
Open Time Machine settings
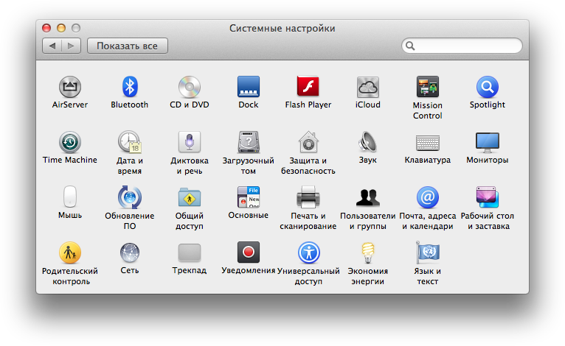pos(70,142)
